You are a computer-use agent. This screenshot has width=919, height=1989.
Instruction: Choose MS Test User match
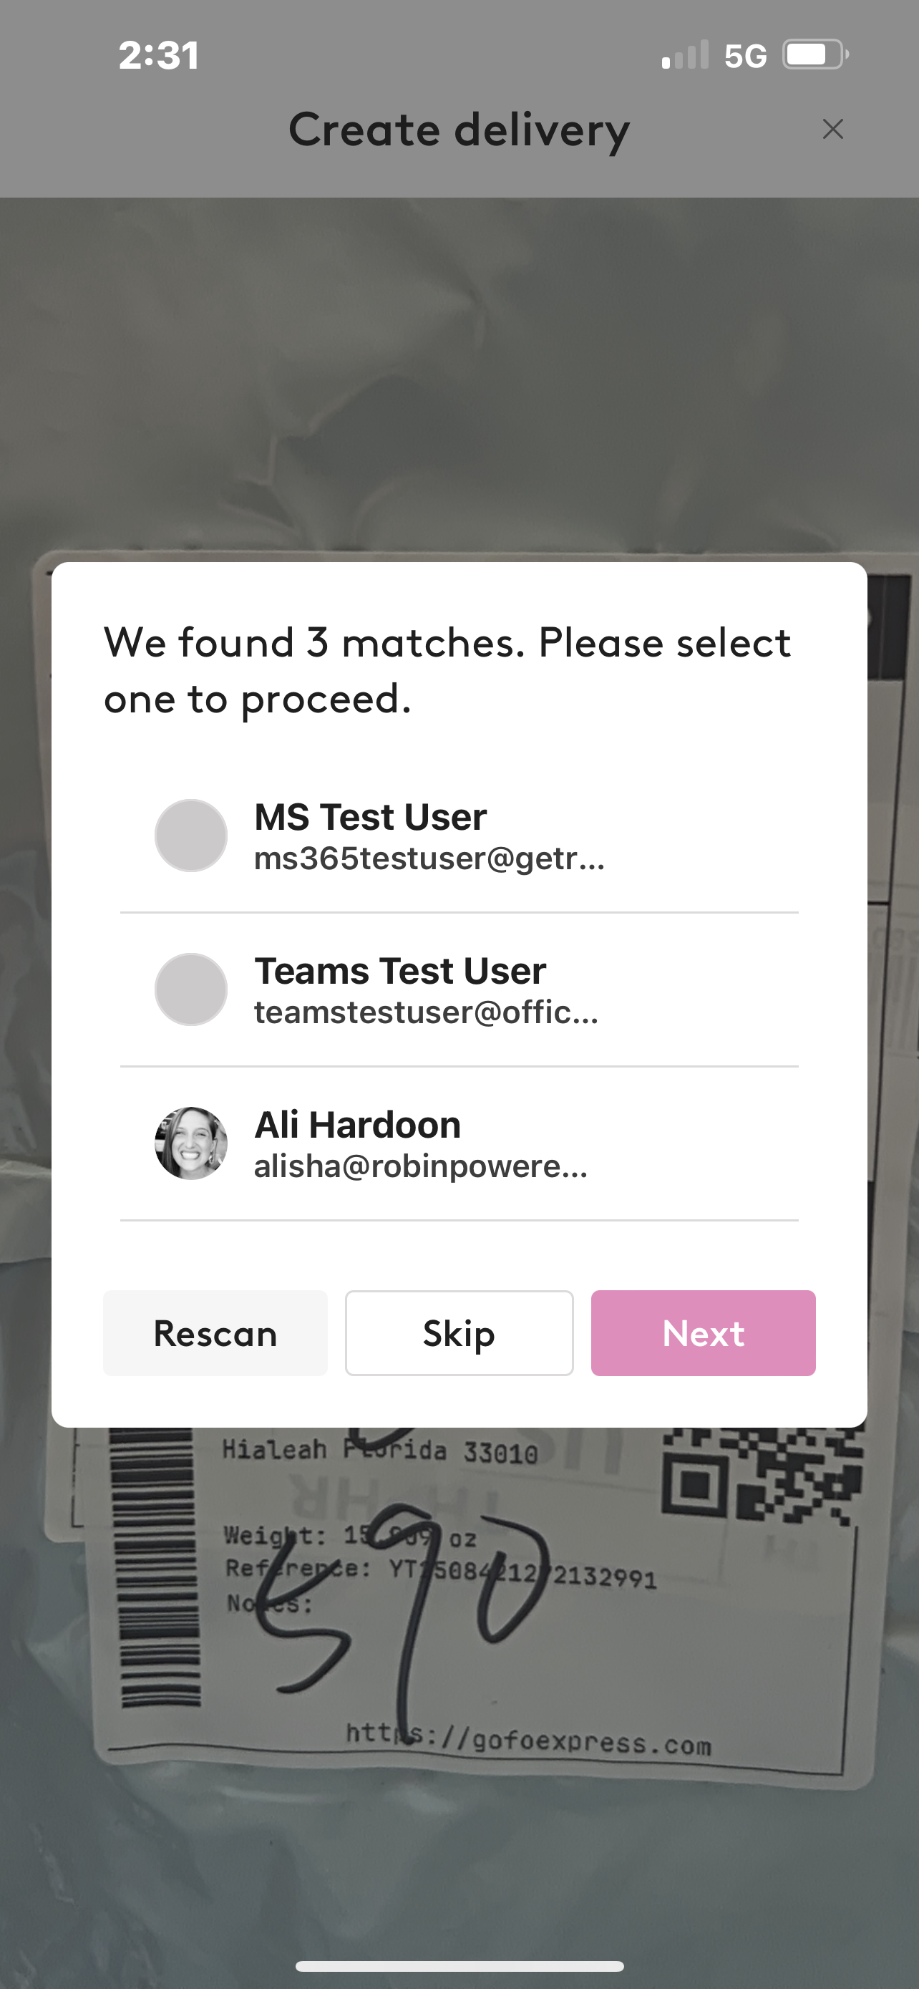pos(459,836)
